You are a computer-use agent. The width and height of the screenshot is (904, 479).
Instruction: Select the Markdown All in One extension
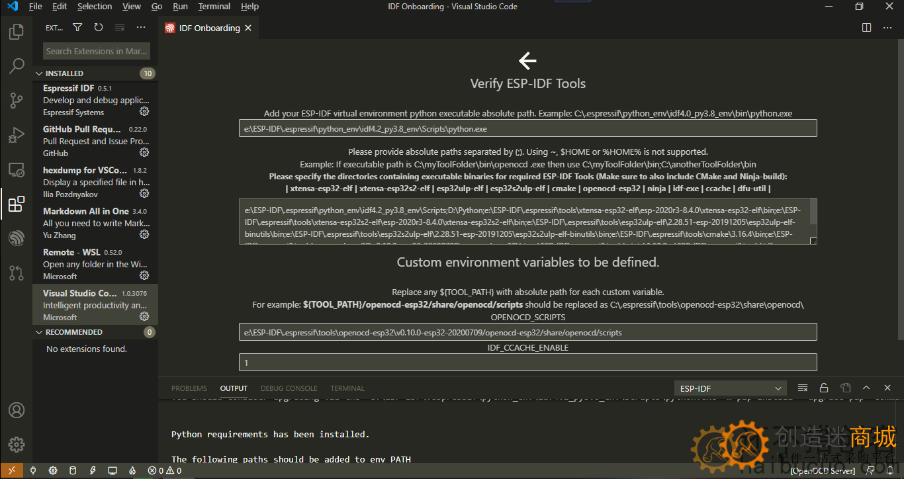tap(95, 223)
